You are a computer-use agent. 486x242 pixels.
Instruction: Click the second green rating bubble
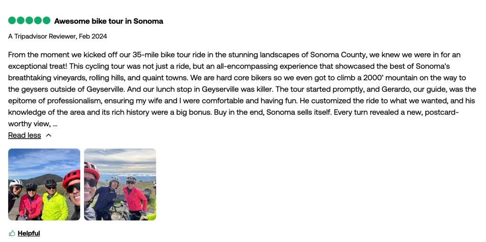pyautogui.click(x=20, y=20)
